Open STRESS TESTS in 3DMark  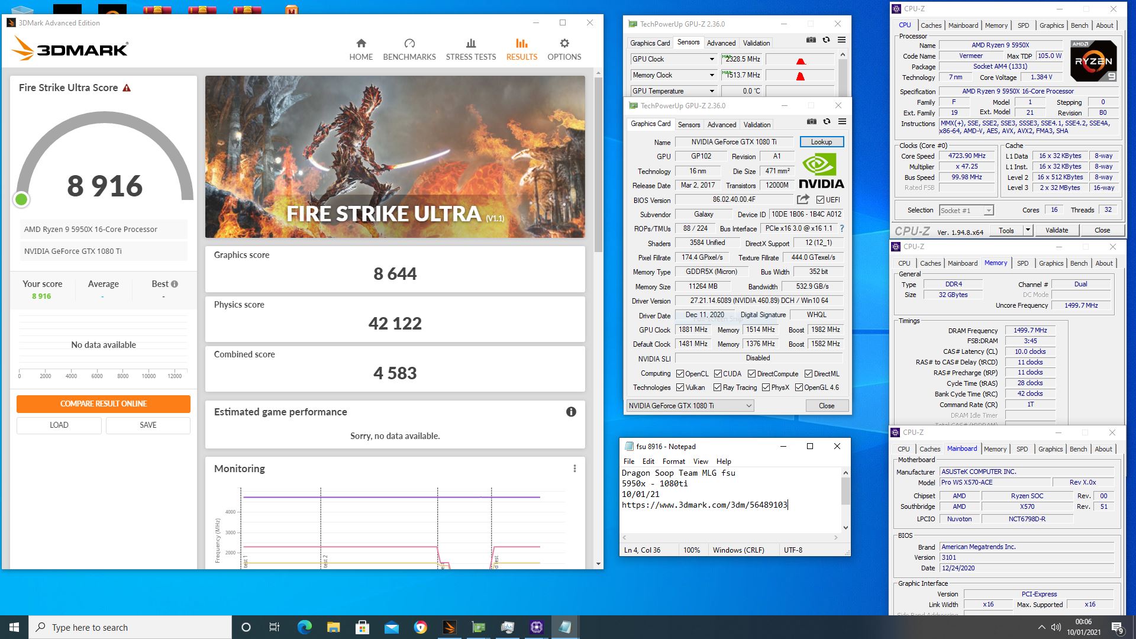[x=471, y=50]
